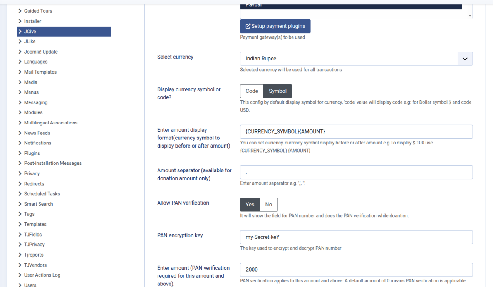
Task: Click the Setup payment plugins button
Action: tap(275, 26)
